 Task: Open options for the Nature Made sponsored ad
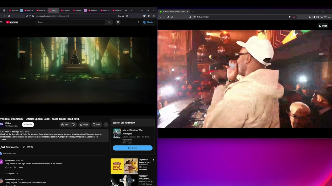(x=153, y=160)
